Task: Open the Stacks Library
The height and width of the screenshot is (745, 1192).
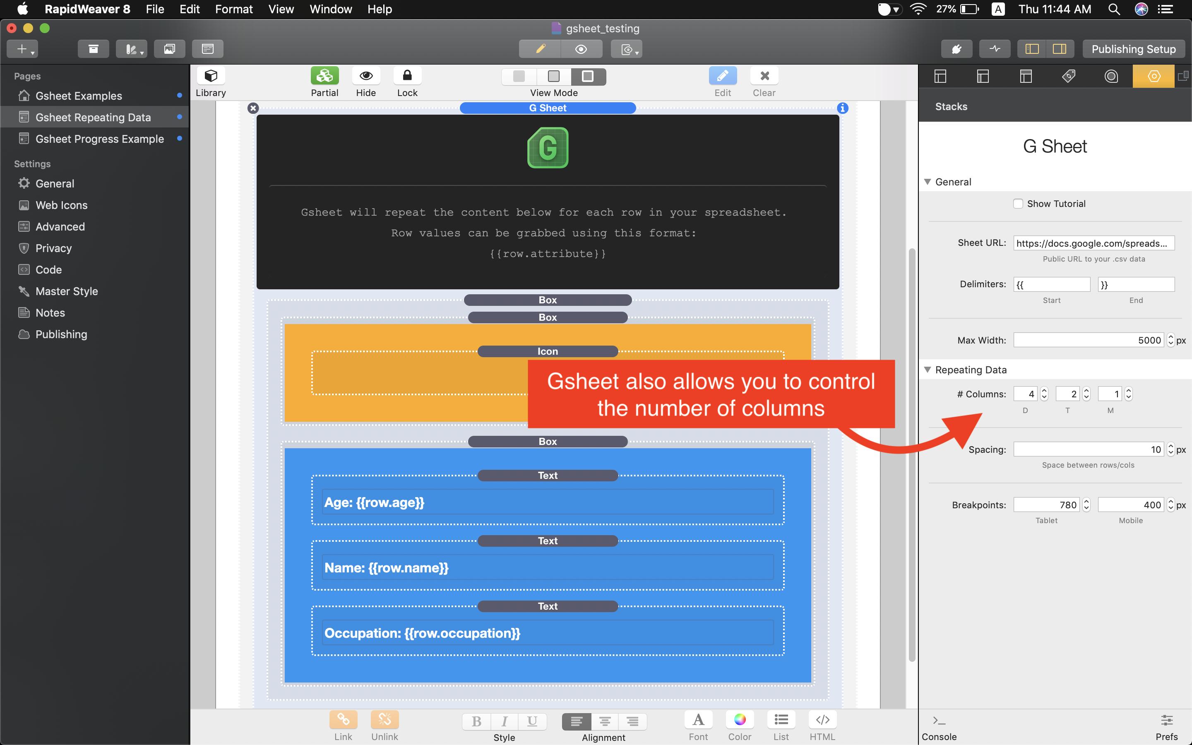Action: (211, 76)
